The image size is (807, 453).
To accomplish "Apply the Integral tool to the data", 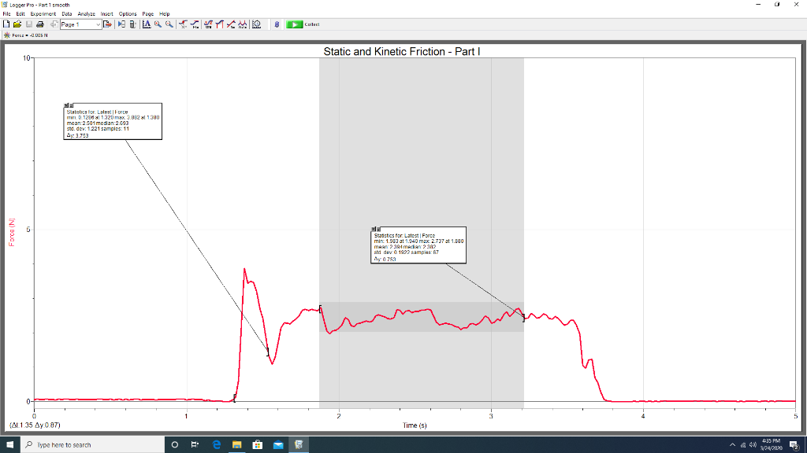I will (219, 24).
